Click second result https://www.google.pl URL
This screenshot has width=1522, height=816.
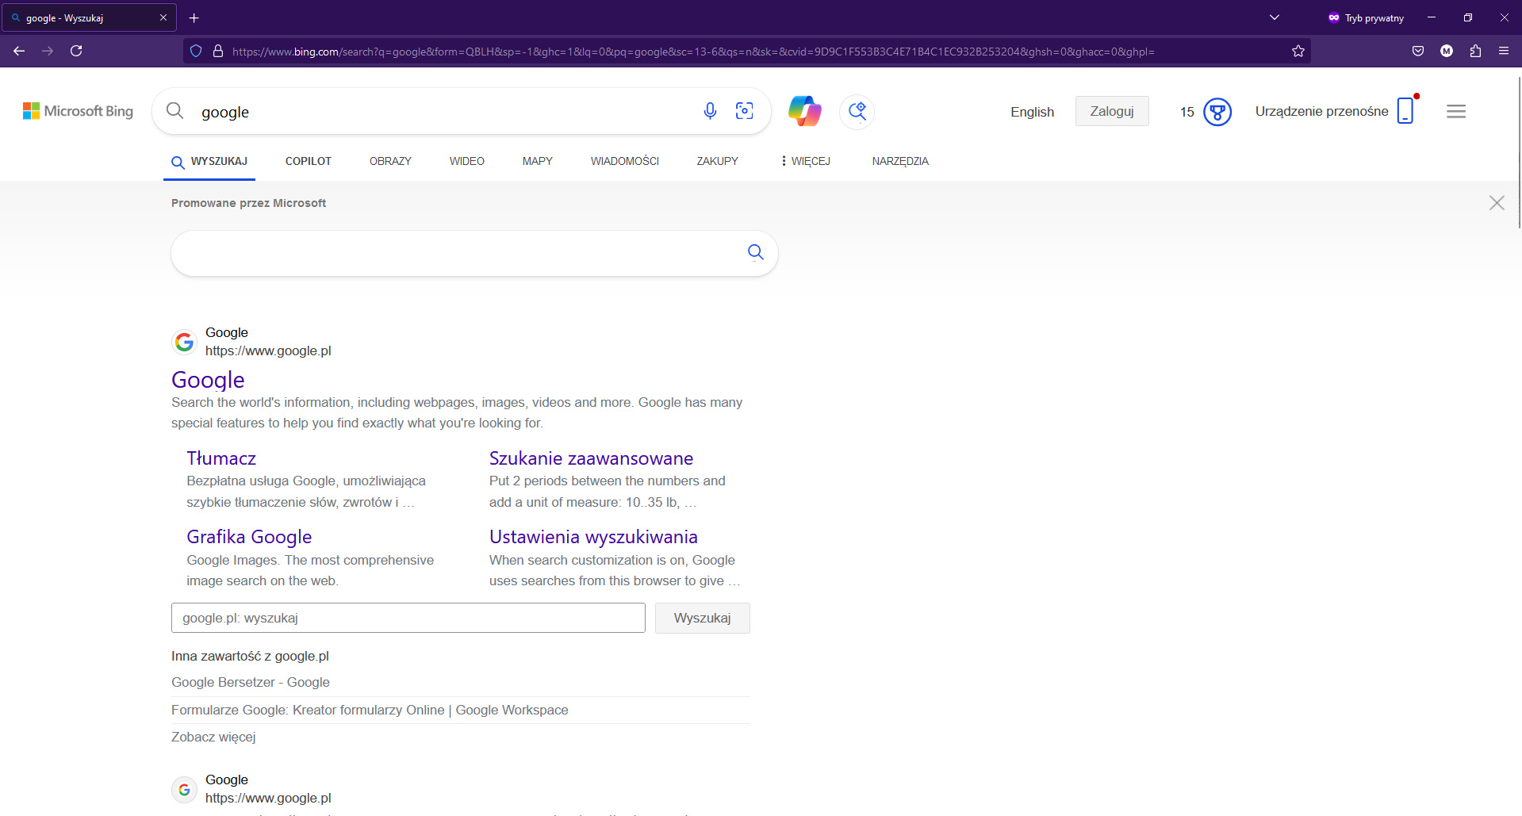coord(268,798)
